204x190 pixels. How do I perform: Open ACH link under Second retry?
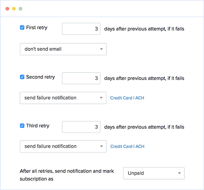[140, 98]
